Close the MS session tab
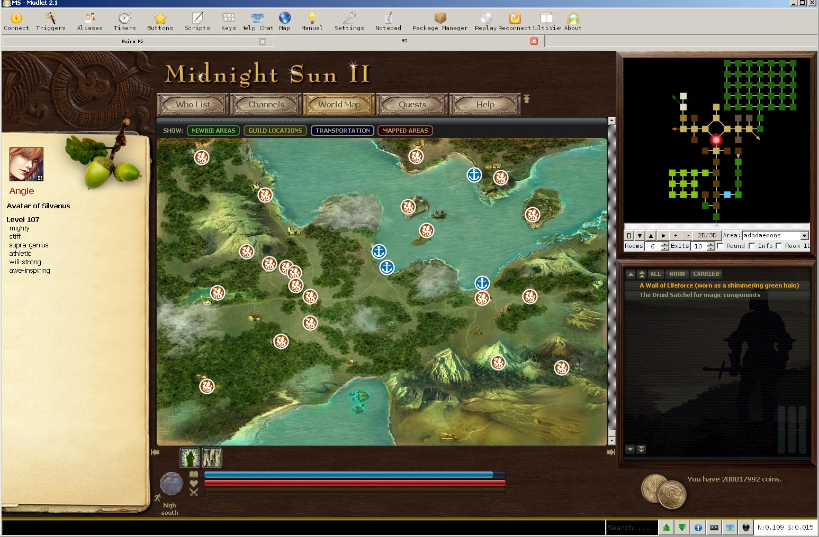 click(x=534, y=41)
